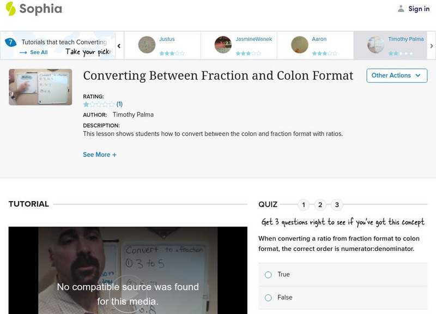Open the See All tutorials link
Screen dimensions: 436x314
[x=39, y=52]
